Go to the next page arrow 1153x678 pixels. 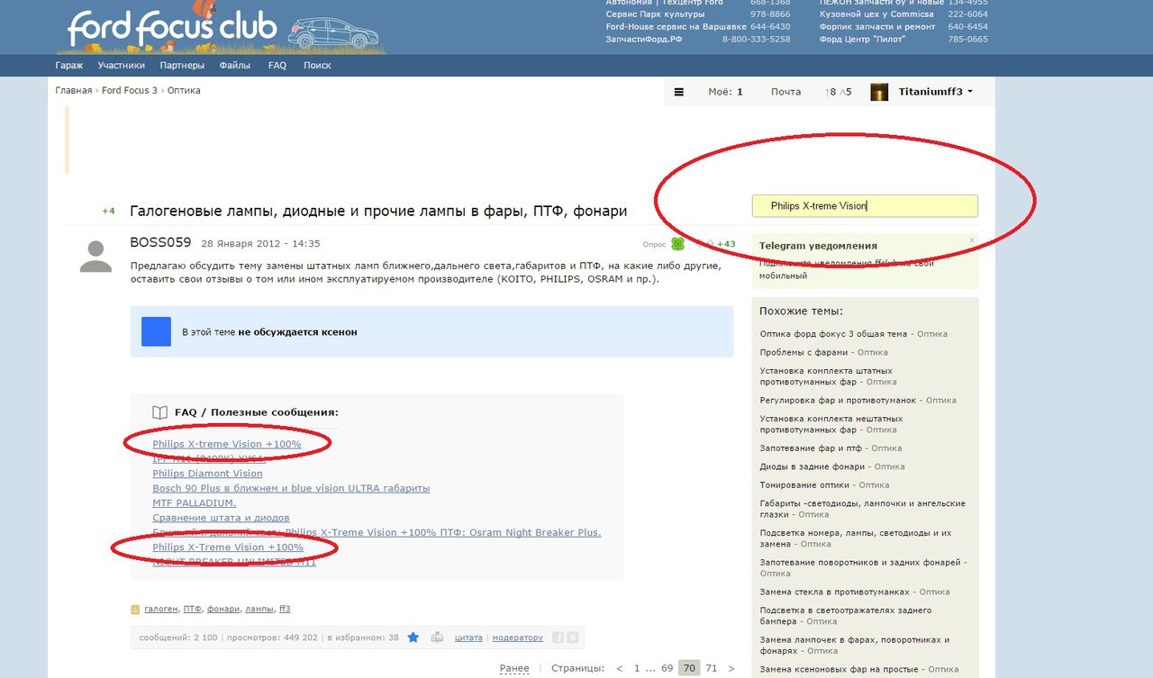(x=731, y=668)
